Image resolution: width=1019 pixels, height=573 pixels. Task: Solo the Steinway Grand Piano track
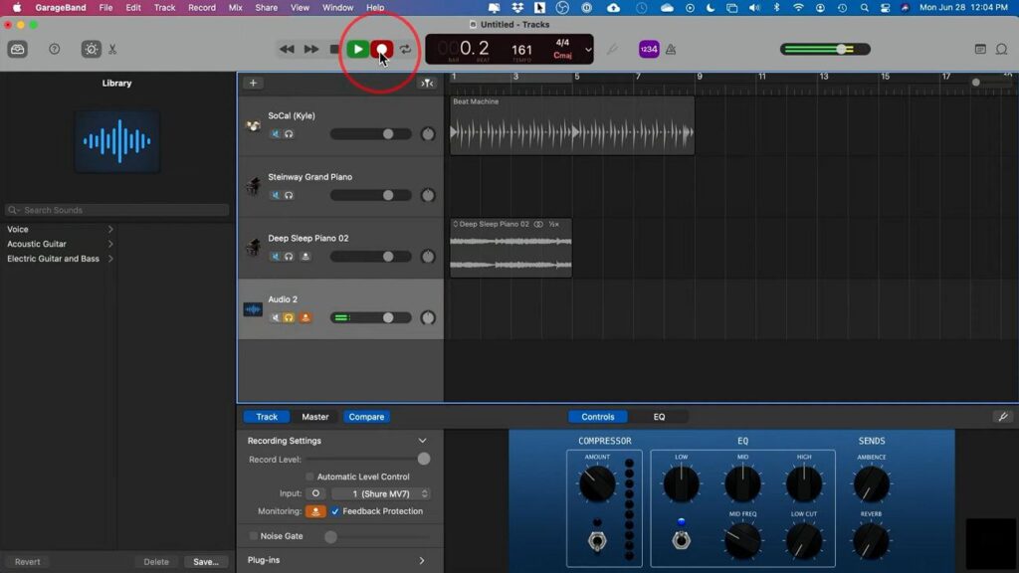[x=289, y=195]
